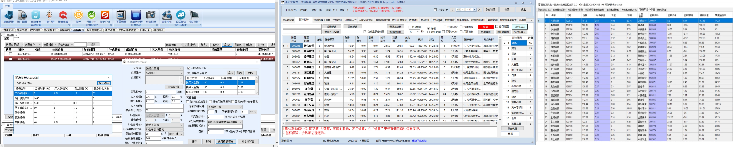
Task: Click search field left of 设置标记
Action: [302, 27]
